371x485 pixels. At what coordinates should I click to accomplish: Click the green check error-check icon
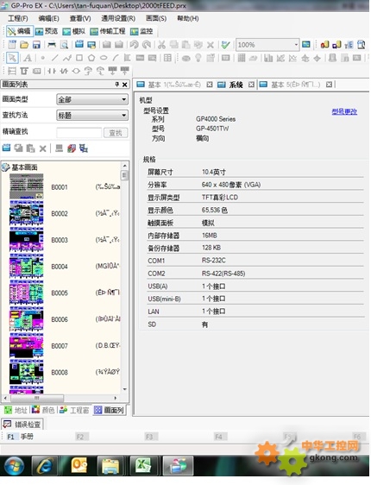click(x=226, y=45)
